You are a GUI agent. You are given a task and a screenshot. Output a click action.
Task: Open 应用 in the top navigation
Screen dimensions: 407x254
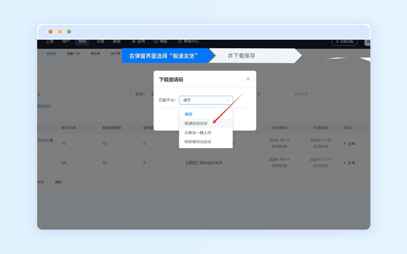[x=138, y=41]
